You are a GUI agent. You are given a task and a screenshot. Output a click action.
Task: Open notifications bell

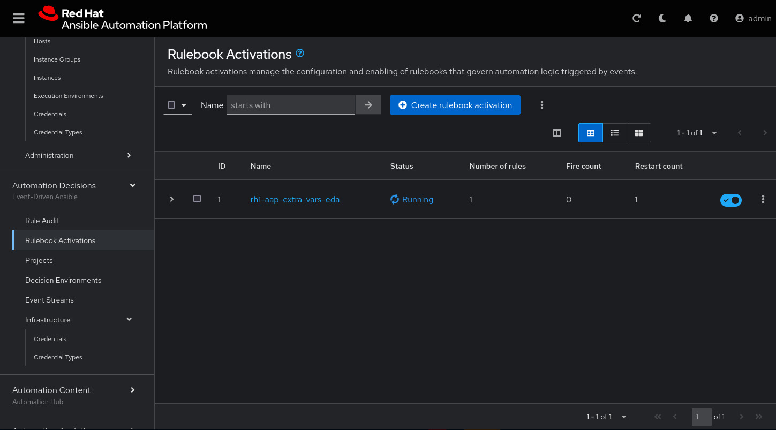click(688, 18)
